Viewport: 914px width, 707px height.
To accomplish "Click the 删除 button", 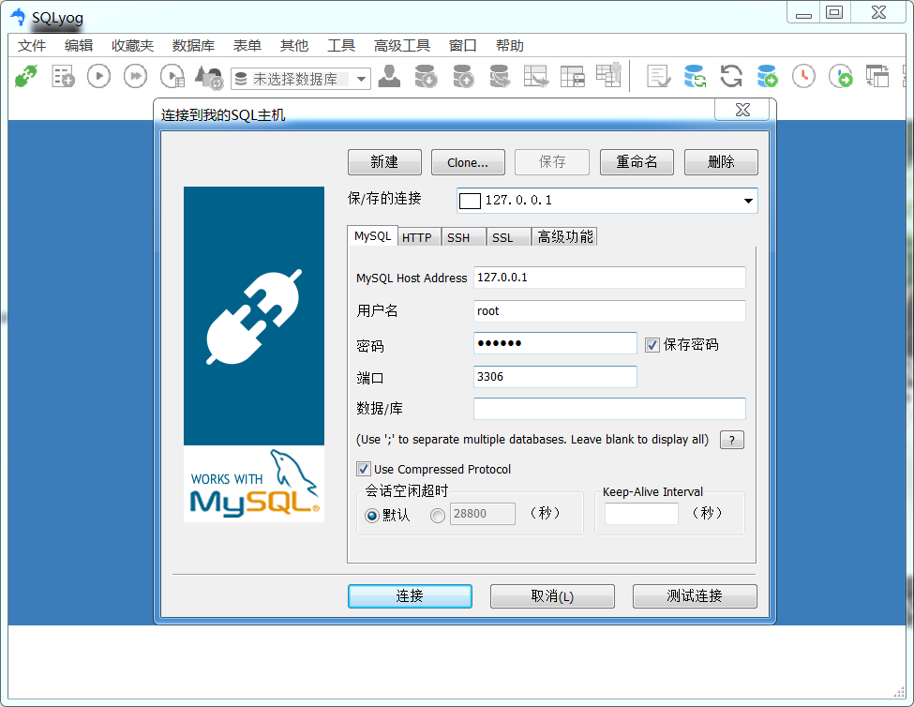I will pos(721,162).
